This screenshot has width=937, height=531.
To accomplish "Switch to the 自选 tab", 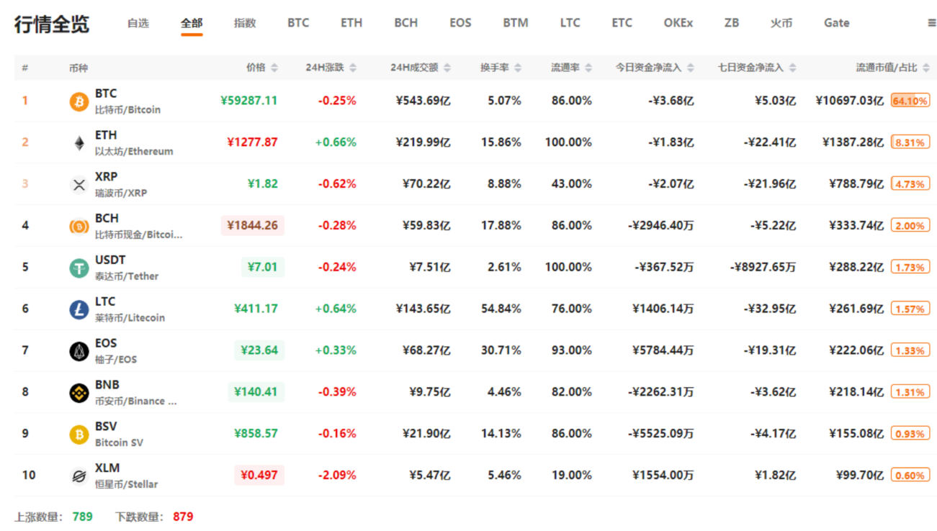I will pos(138,23).
